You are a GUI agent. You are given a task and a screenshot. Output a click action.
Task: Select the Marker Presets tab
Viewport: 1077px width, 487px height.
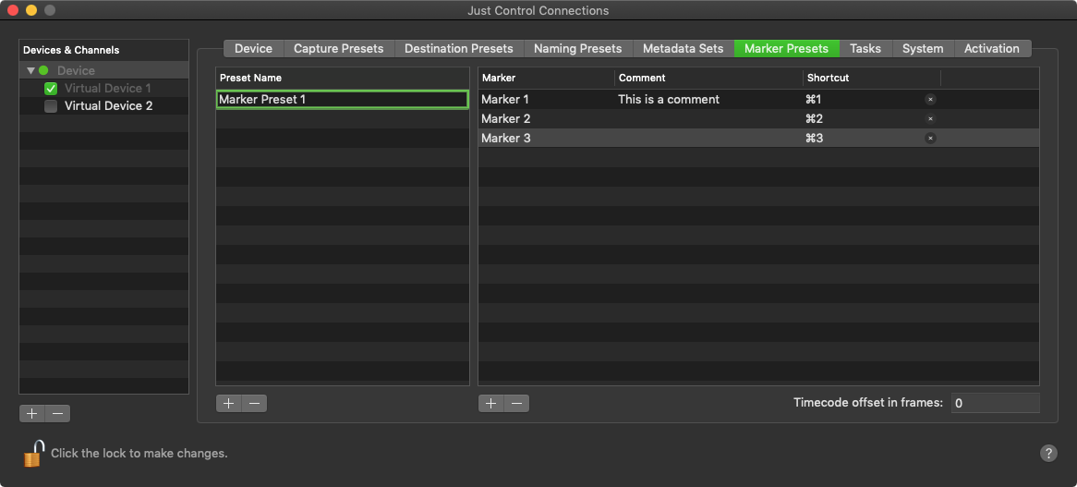(x=786, y=49)
